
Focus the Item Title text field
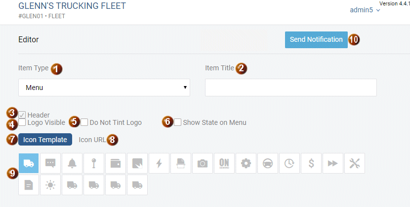291,88
